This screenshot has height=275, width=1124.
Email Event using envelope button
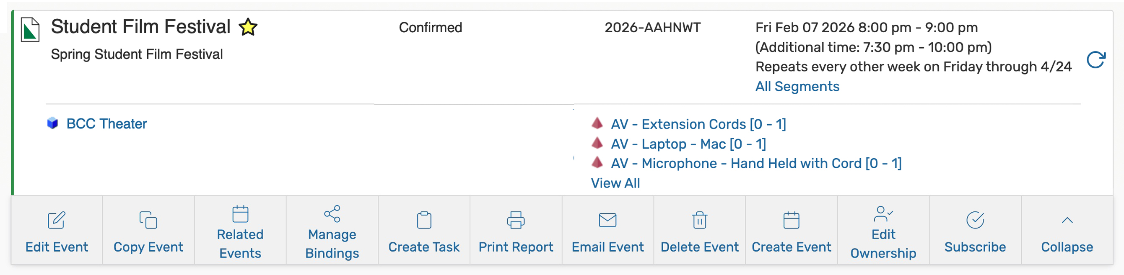[x=607, y=231]
